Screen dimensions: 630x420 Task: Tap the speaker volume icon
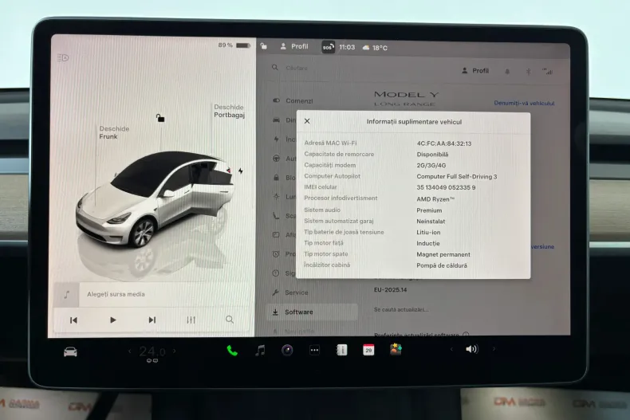coord(471,349)
